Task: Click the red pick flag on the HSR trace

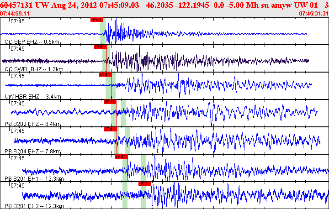Action: pos(105,74)
